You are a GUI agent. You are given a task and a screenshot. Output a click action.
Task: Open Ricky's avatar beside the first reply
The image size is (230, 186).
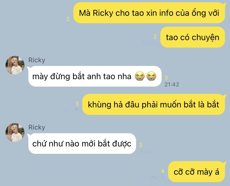(x=15, y=65)
